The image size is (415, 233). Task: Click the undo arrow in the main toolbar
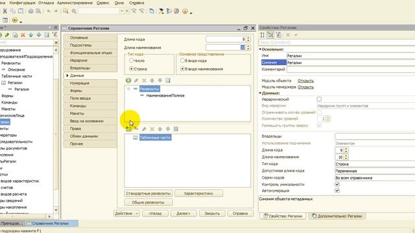click(x=49, y=11)
